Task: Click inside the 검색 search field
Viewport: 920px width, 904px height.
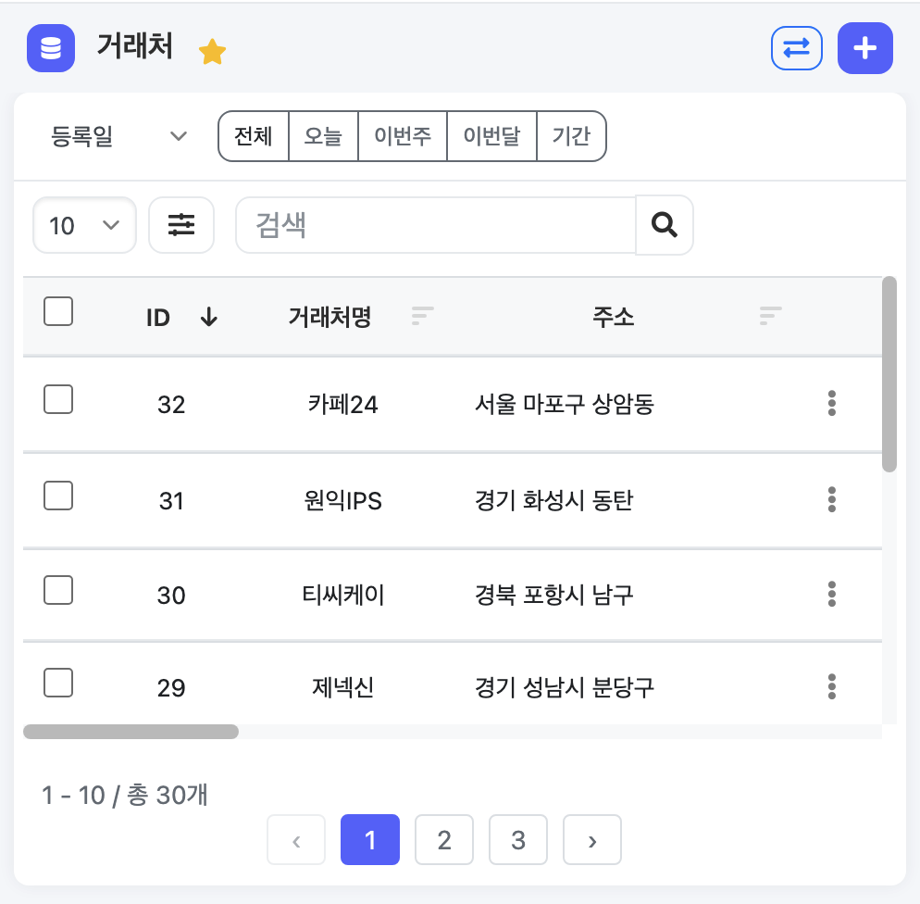Action: tap(435, 224)
